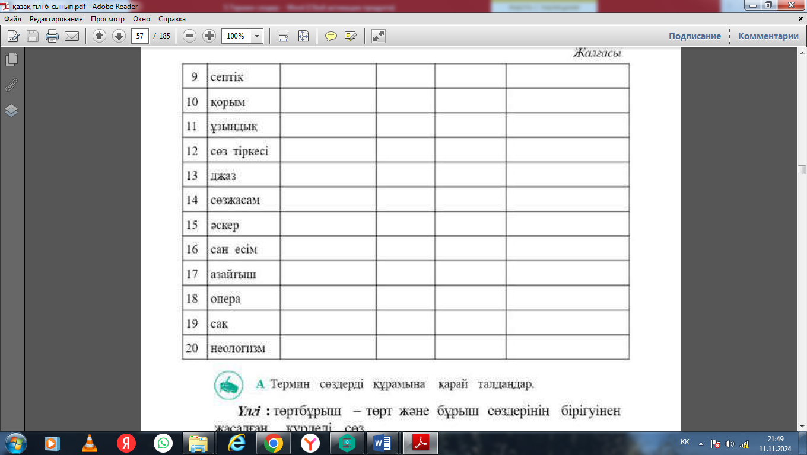Image resolution: width=807 pixels, height=455 pixels.
Task: Open WhatsApp from the taskbar
Action: click(x=163, y=443)
